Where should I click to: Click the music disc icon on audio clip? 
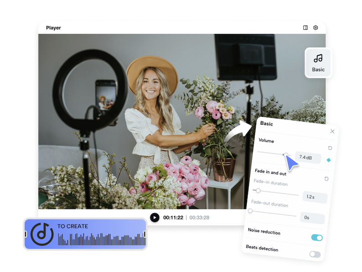tap(42, 234)
